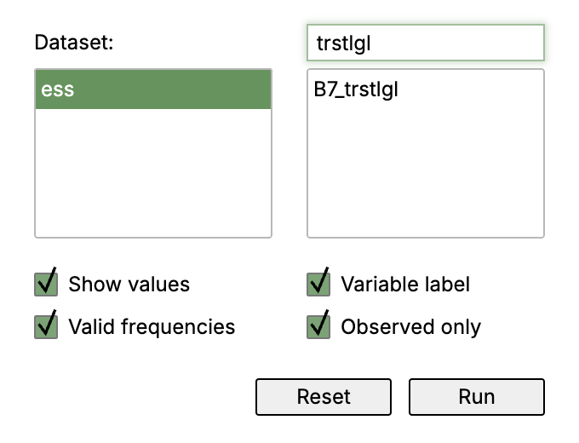The width and height of the screenshot is (579, 443).
Task: Click the checkmark beside Observed only
Action: (320, 323)
